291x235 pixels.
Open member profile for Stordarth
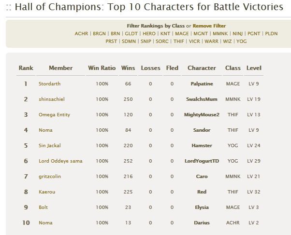click(x=50, y=84)
